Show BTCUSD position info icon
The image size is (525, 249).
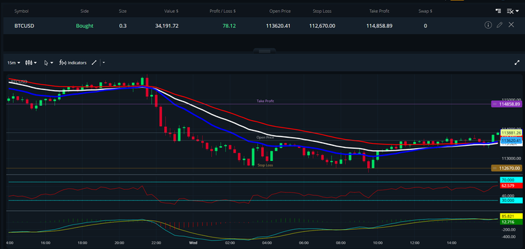pos(488,25)
